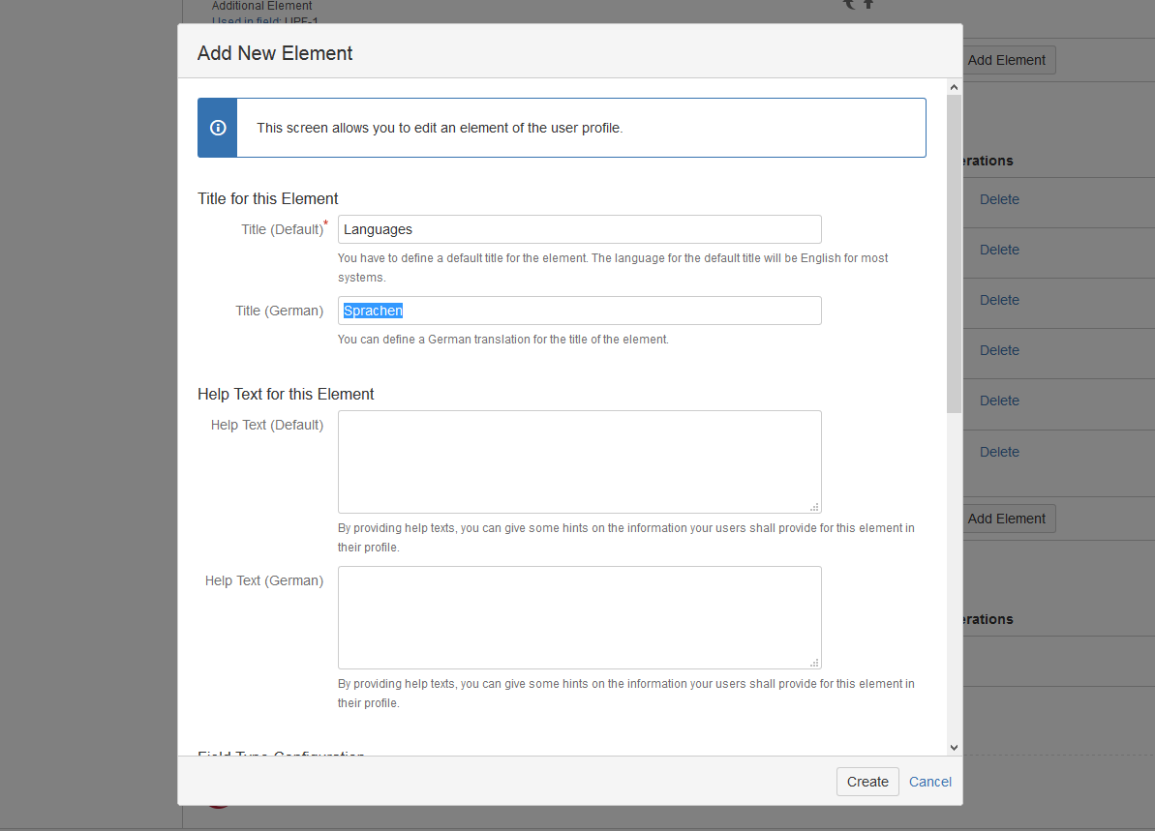Viewport: 1155px width, 831px height.
Task: Click the Title (Default) field showing Languages
Action: coord(579,229)
